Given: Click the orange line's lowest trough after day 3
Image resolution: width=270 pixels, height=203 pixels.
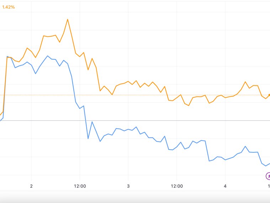Looking at the screenshot, I should 189,105.
